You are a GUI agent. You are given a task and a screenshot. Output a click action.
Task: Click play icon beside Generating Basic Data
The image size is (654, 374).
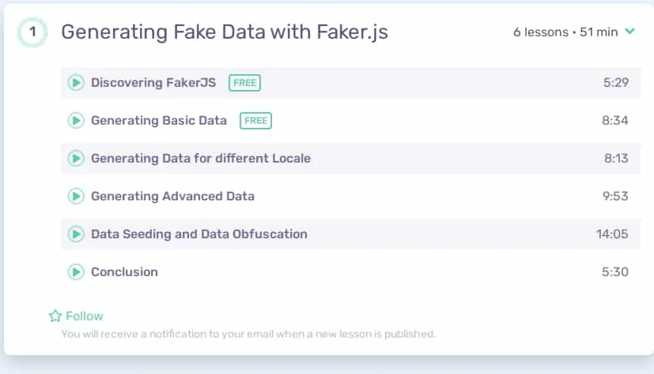(76, 121)
